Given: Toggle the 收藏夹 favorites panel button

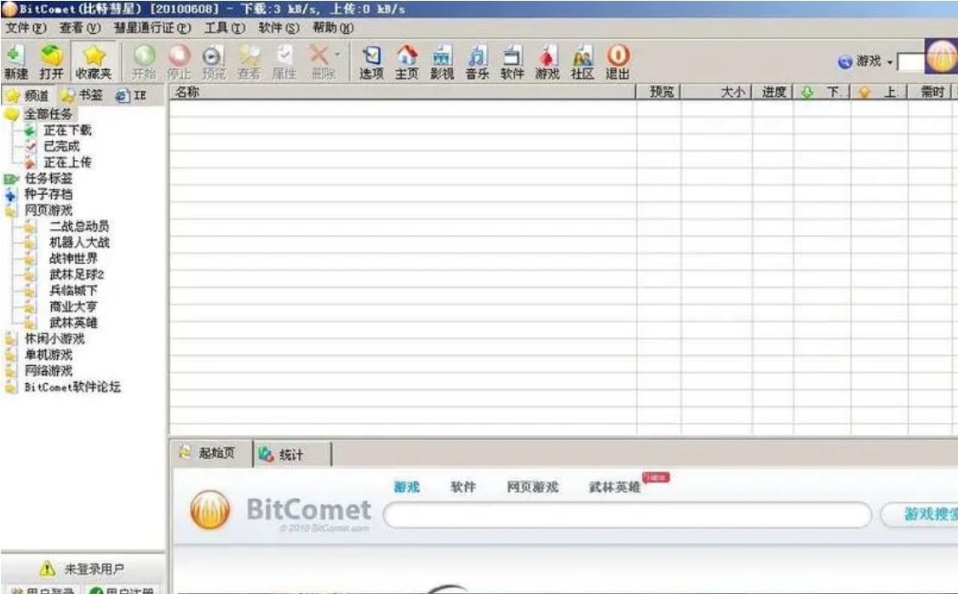Looking at the screenshot, I should click(x=94, y=61).
